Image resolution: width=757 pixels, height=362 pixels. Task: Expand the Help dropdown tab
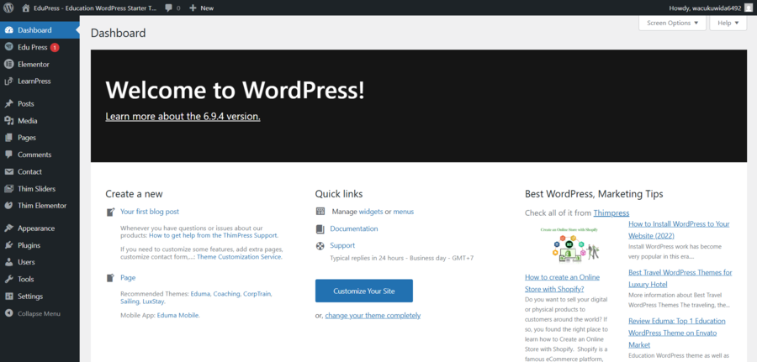pyautogui.click(x=728, y=23)
